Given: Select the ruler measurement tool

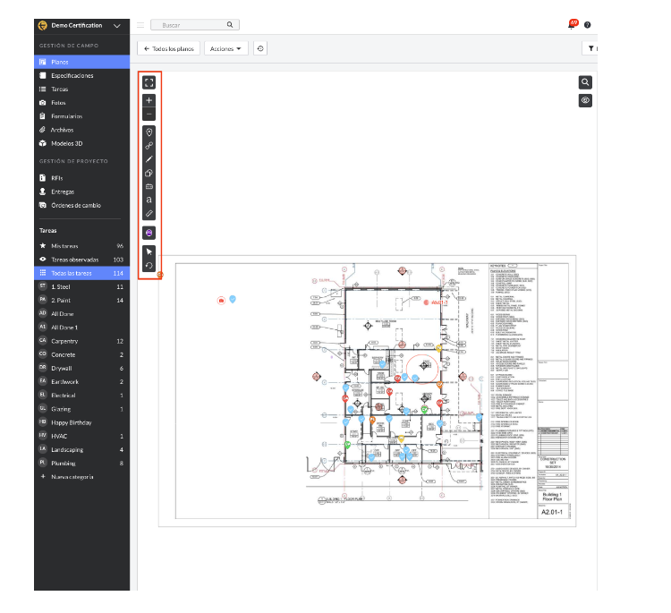Looking at the screenshot, I should (149, 214).
